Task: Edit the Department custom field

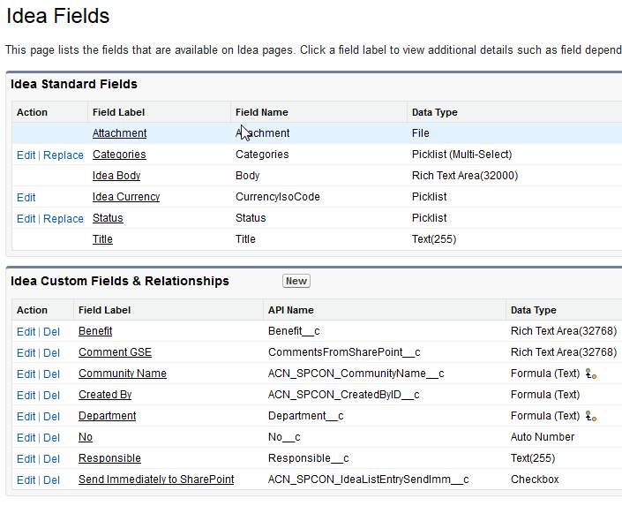Action: pyautogui.click(x=26, y=417)
